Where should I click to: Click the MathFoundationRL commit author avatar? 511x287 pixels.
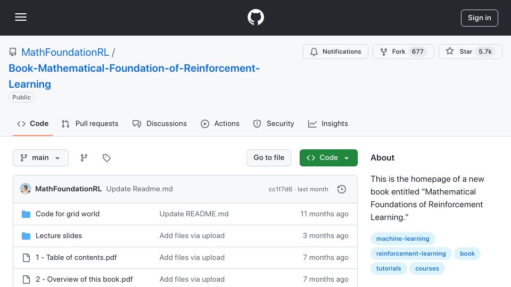(26, 189)
